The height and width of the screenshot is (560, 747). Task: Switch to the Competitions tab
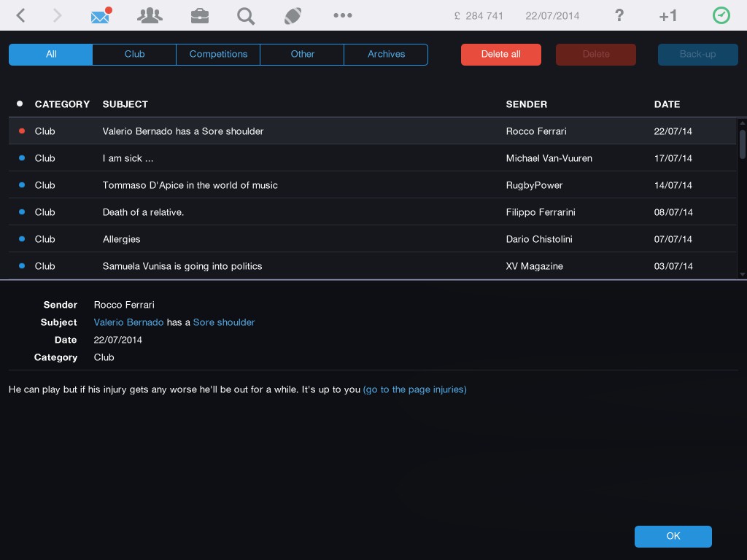218,54
